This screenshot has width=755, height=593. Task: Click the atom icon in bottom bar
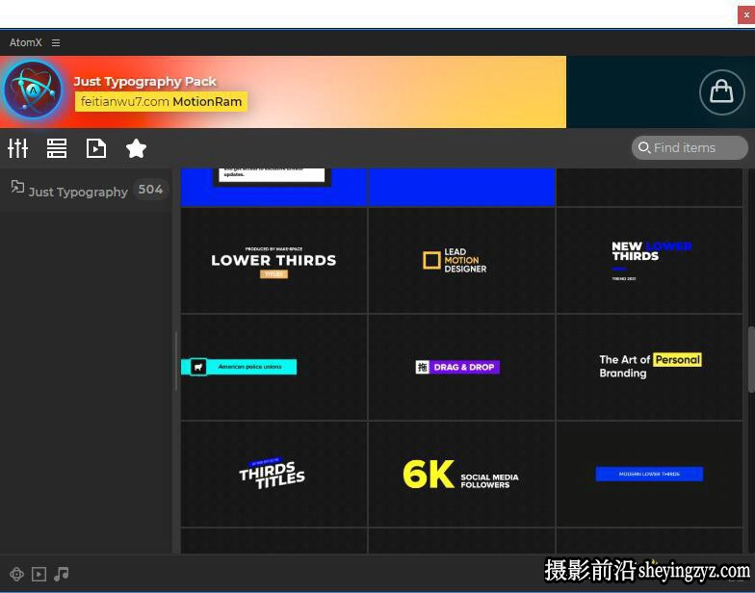16,574
